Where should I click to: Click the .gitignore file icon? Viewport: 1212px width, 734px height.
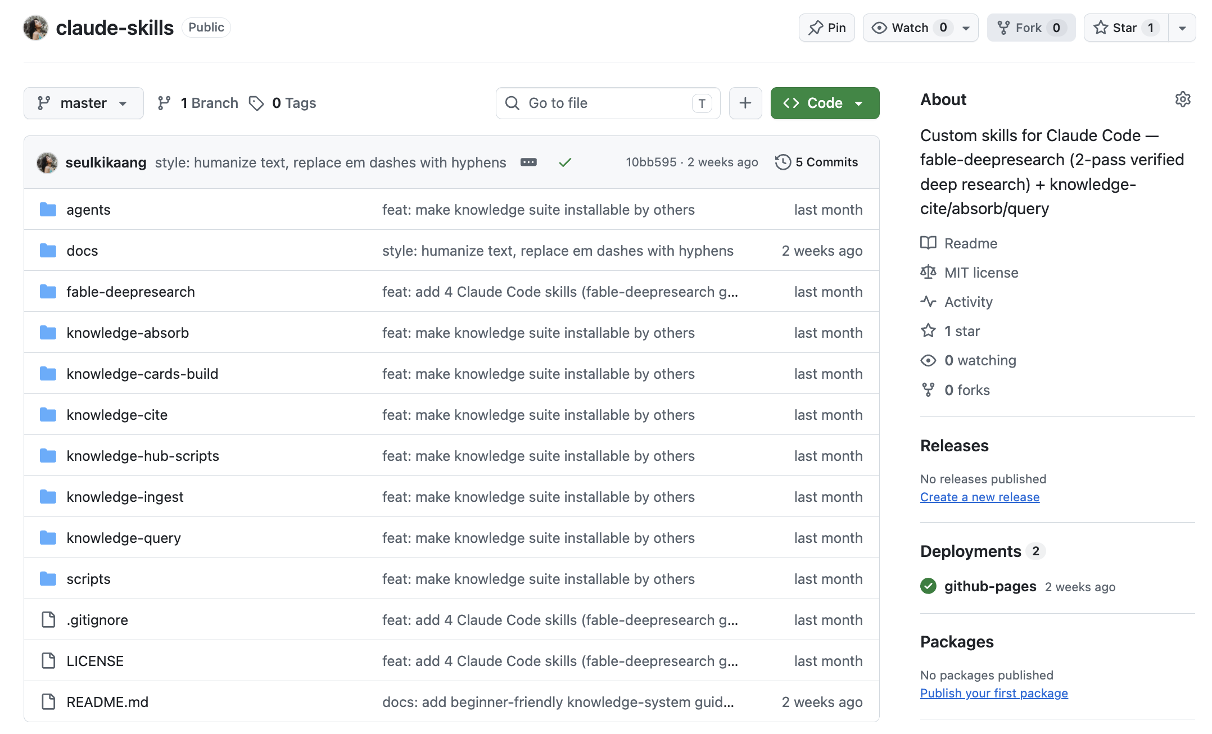[48, 620]
